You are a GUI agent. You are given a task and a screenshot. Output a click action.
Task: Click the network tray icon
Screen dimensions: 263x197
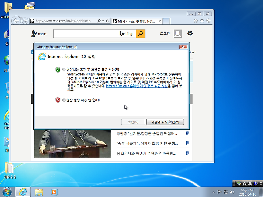[x=226, y=192]
